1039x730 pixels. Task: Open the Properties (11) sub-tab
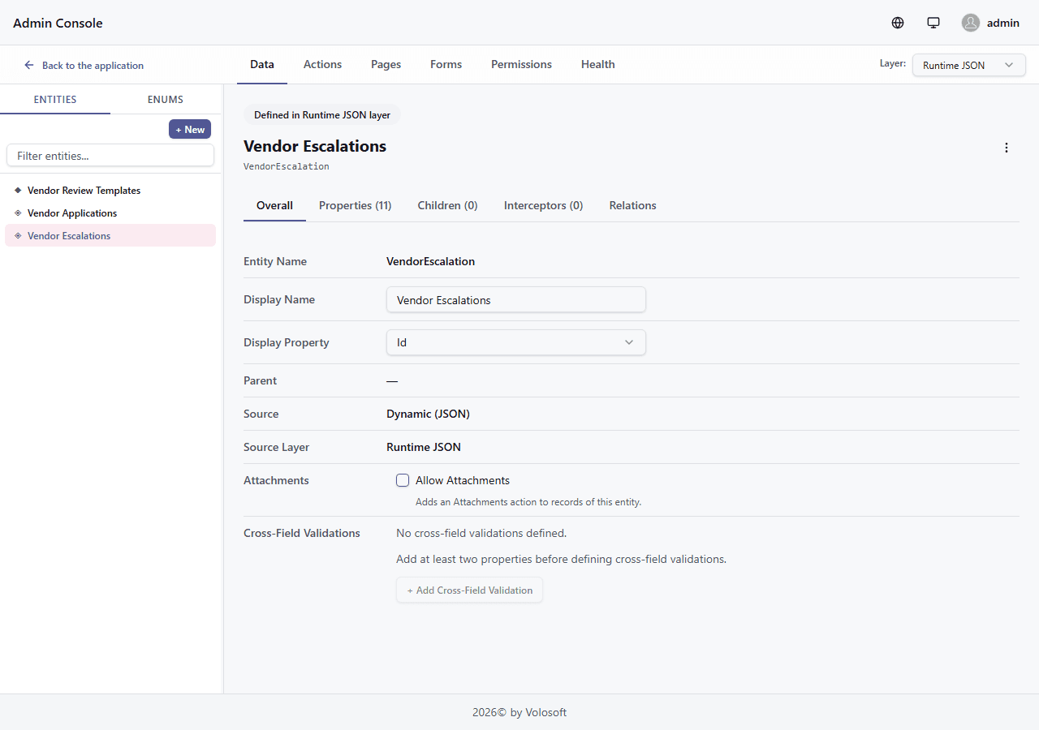click(x=356, y=205)
